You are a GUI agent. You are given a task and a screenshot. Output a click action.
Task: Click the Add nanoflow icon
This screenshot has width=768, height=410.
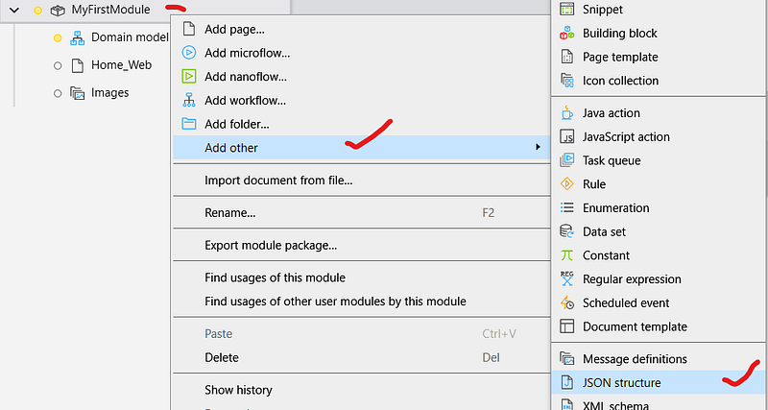189,76
